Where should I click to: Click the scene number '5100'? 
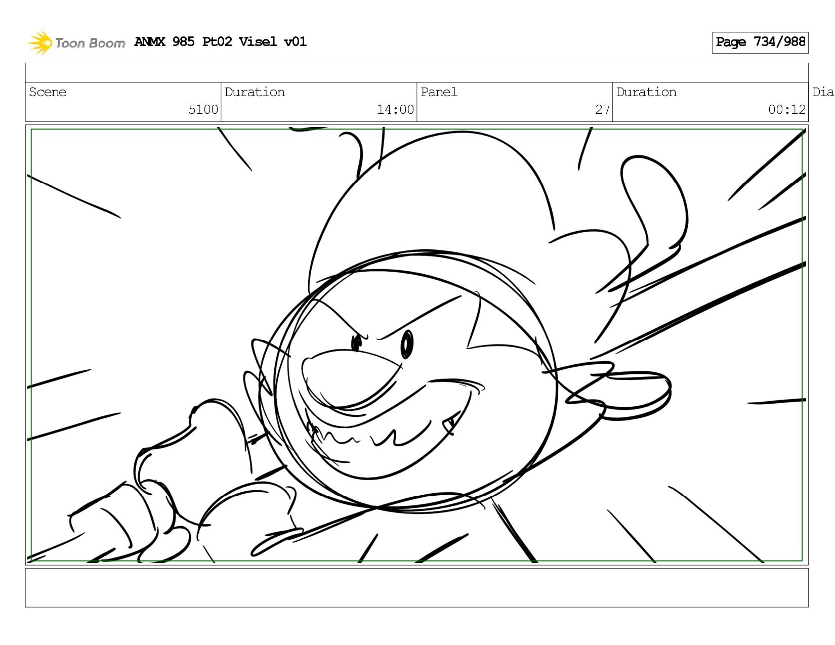(203, 110)
